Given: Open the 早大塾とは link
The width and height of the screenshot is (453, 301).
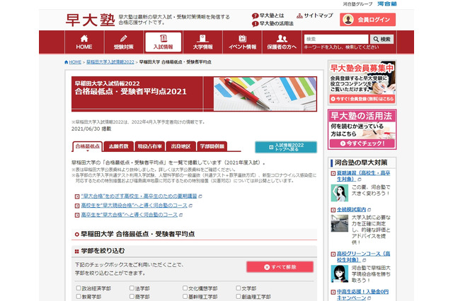Looking at the screenshot, I should (x=268, y=16).
